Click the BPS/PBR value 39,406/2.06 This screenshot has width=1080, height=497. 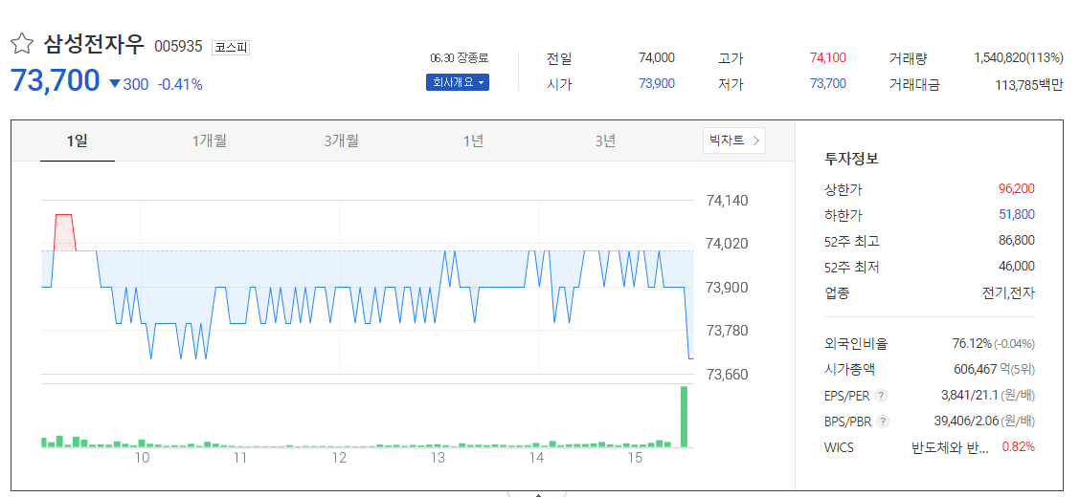[x=966, y=421]
